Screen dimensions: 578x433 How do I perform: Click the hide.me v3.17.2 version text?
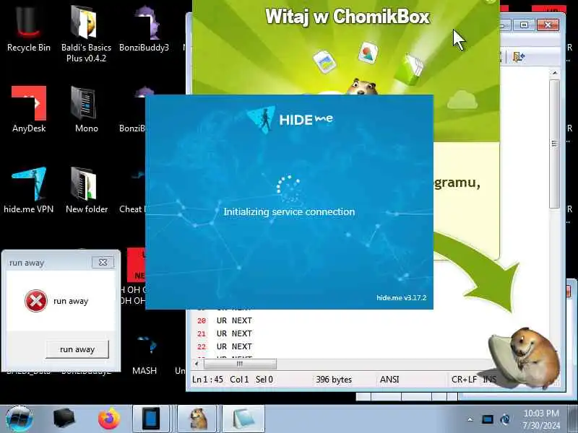pyautogui.click(x=401, y=297)
